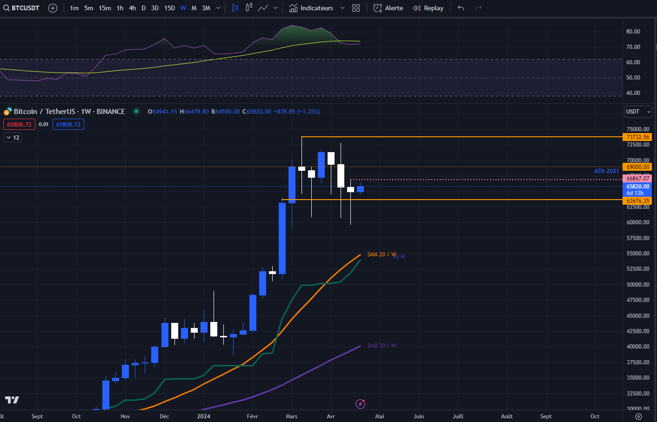Select the 1h timeframe

[x=120, y=7]
